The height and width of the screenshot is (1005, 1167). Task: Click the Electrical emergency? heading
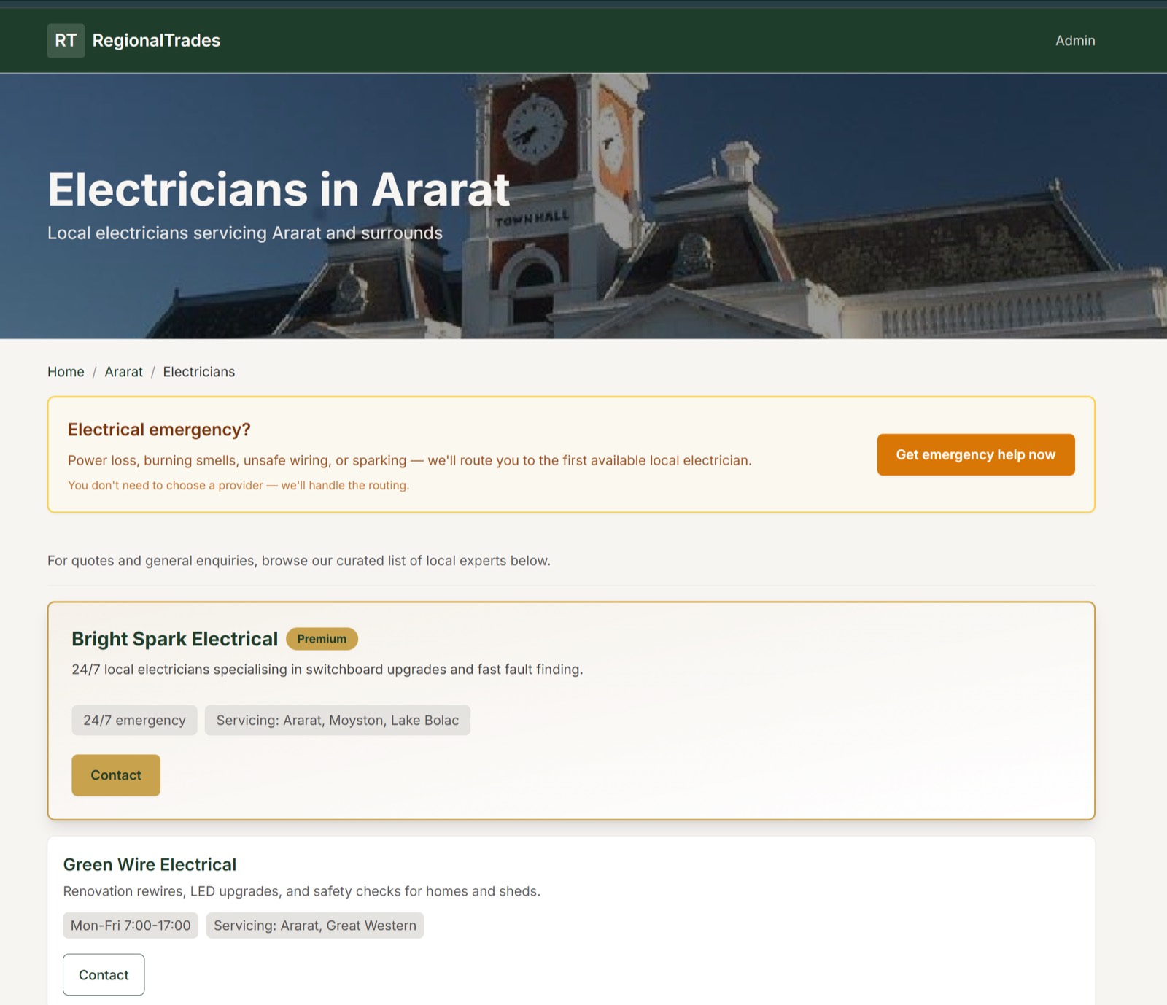tap(159, 430)
